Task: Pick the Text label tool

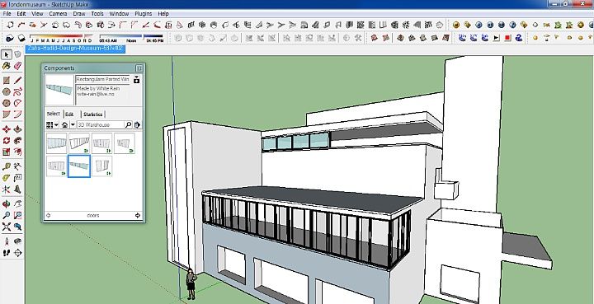Action: pos(17,178)
